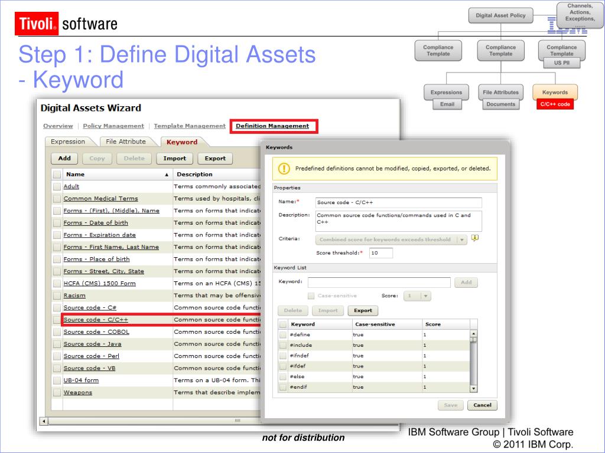Open the Score value dropdown

click(x=417, y=296)
